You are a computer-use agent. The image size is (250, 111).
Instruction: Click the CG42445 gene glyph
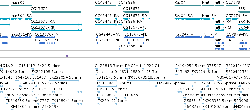105,6
